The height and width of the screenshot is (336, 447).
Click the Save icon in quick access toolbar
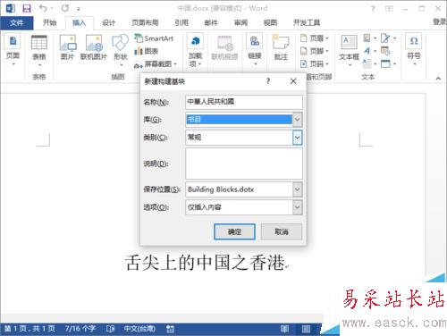tap(27, 8)
